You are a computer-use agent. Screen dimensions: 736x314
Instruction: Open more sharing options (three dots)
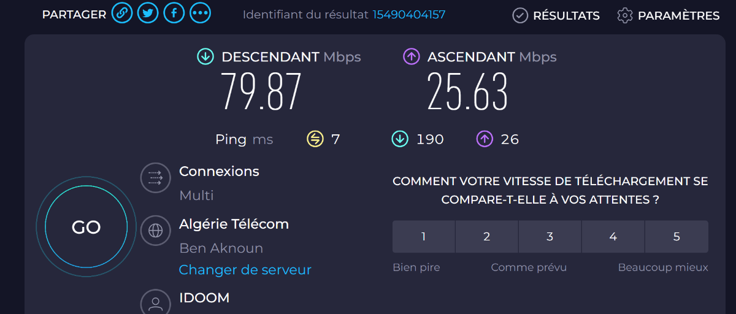(199, 14)
